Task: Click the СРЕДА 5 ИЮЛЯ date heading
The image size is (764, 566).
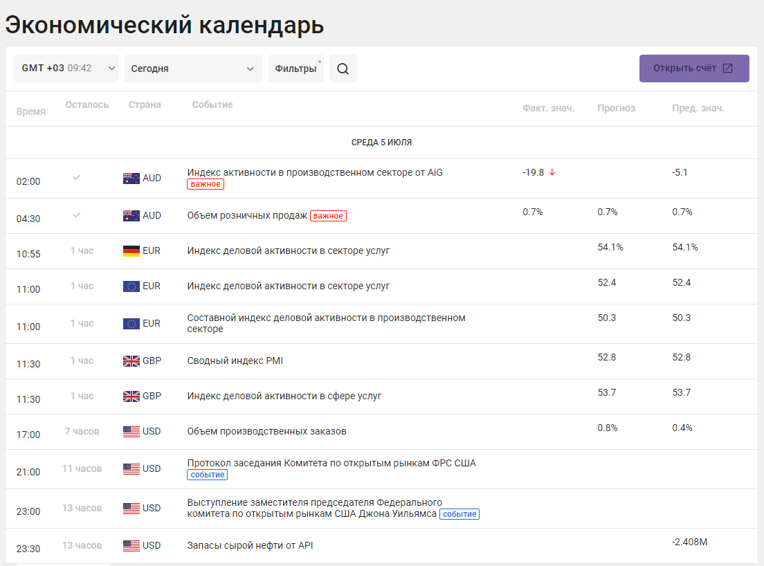Action: pyautogui.click(x=381, y=143)
